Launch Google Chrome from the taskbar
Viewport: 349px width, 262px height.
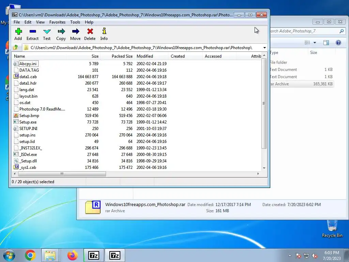point(30,255)
